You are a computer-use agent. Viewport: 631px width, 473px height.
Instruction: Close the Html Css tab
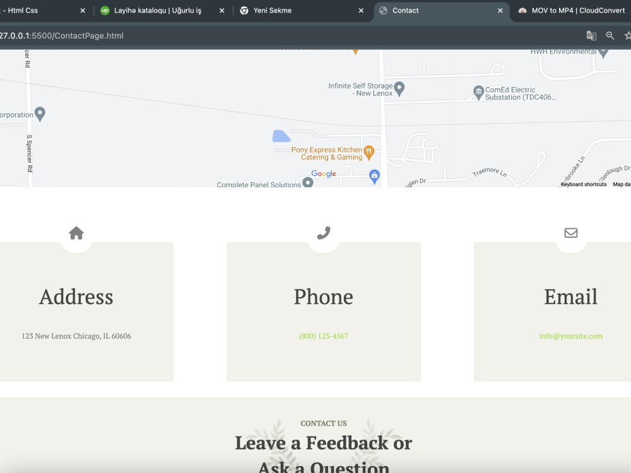click(83, 11)
